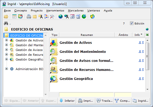Click the swirling colored circle toolbar icon

click(20, 16)
